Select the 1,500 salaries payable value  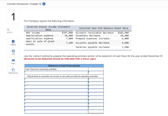(x=125, y=47)
